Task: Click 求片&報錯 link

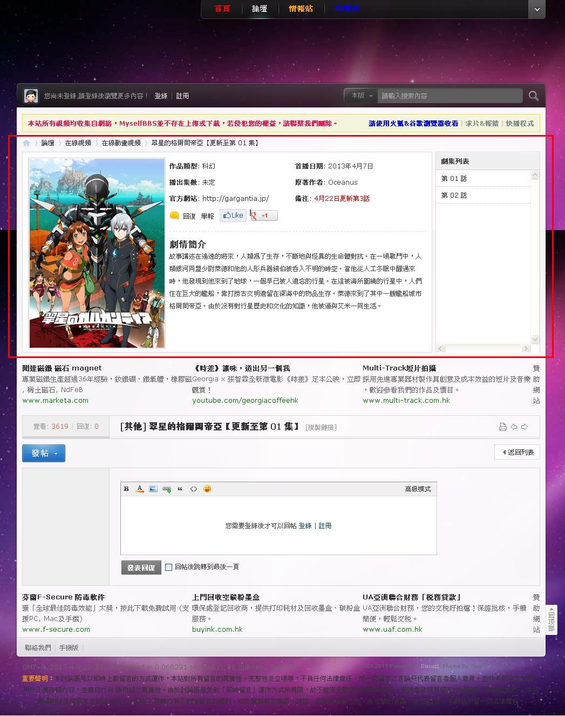Action: (x=482, y=123)
